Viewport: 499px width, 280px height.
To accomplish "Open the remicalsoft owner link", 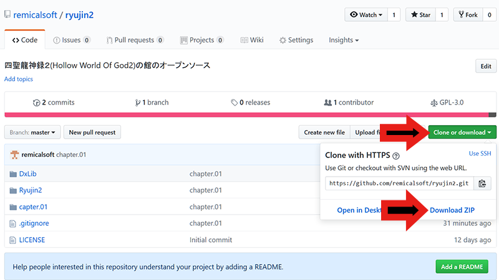I will (x=35, y=15).
